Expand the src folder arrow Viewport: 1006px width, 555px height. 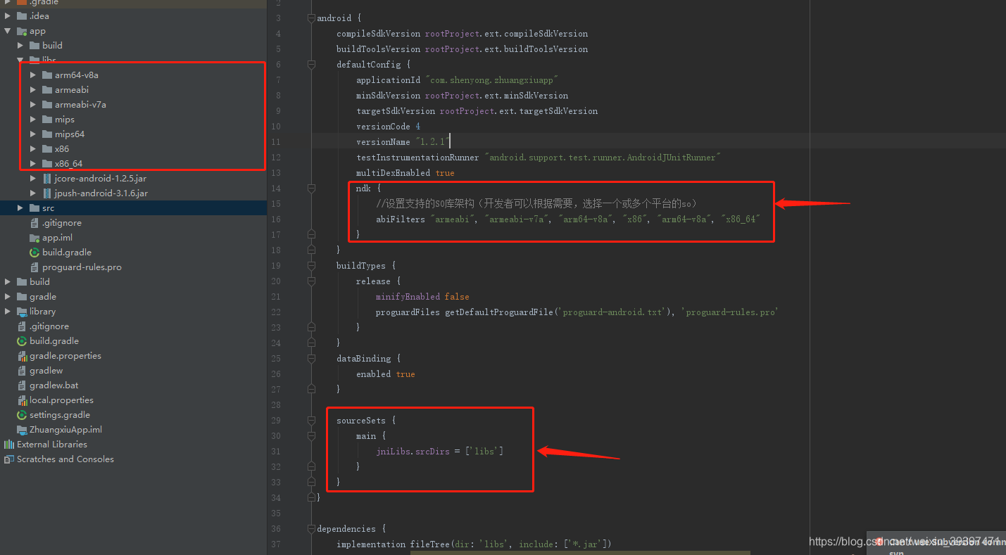(x=20, y=208)
